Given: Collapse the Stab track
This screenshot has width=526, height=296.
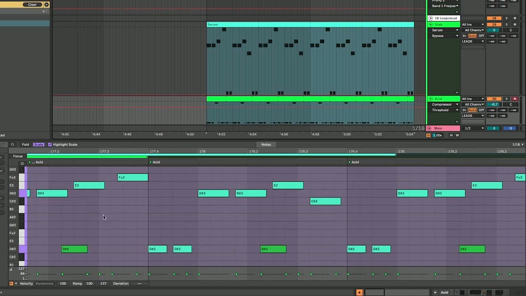Looking at the screenshot, I should click(431, 24).
